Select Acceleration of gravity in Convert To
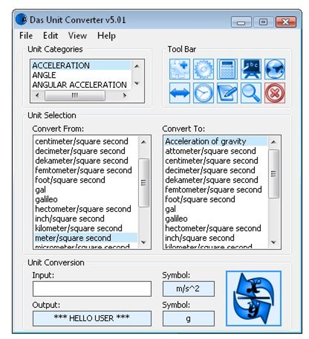 click(215, 142)
